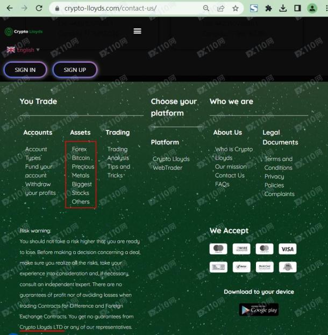This screenshot has height=335, width=328.
Task: Click the Wire transfer payment icon
Action: coord(241,249)
